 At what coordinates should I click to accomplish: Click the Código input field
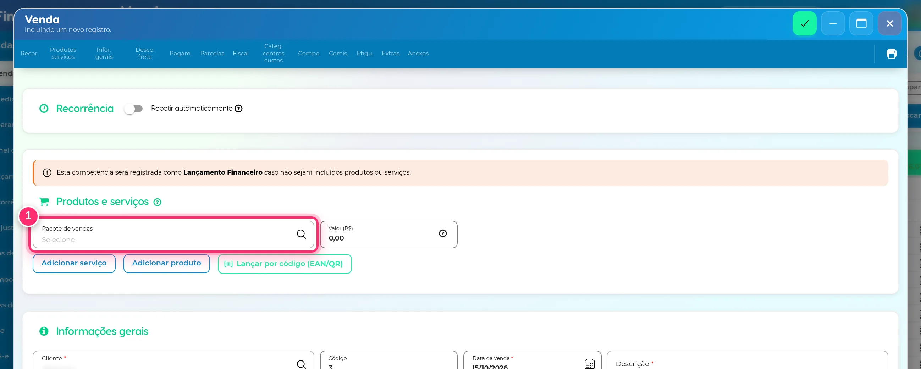tap(388, 360)
